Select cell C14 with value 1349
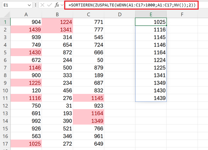 88,121
